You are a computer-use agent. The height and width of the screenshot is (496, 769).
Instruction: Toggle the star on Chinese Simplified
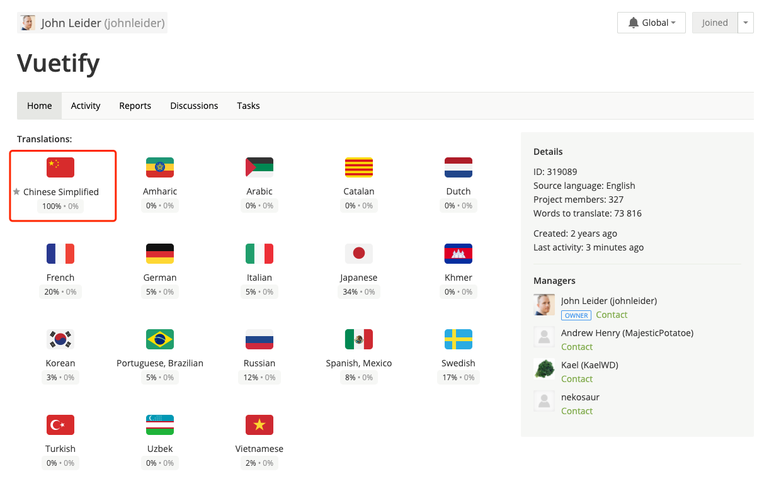(14, 191)
